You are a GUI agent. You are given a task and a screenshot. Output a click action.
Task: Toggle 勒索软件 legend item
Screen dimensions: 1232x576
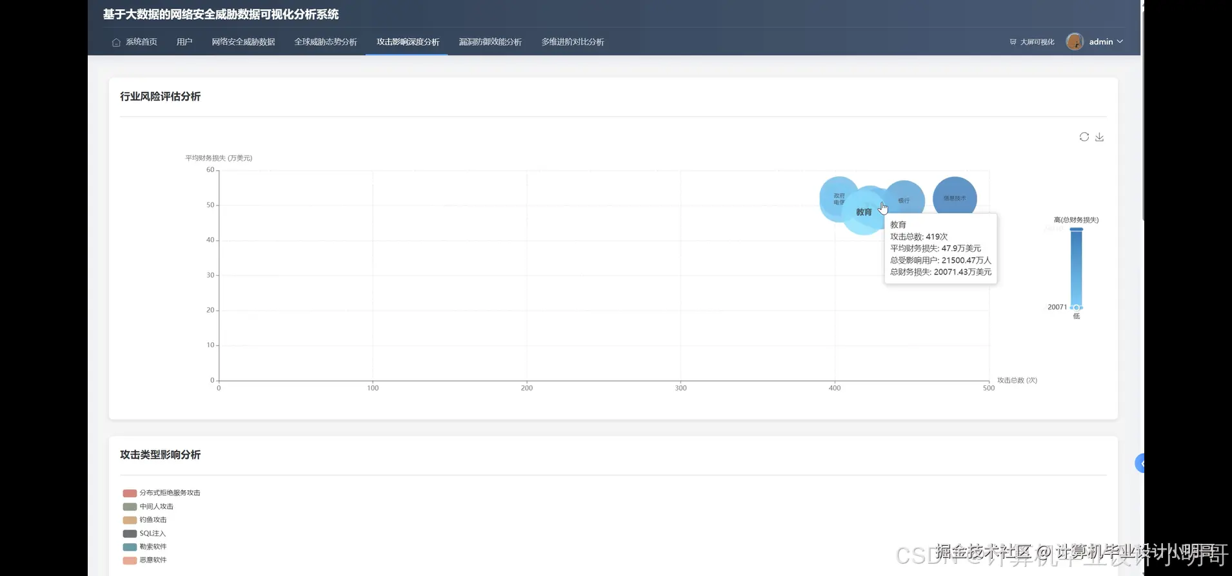[144, 546]
